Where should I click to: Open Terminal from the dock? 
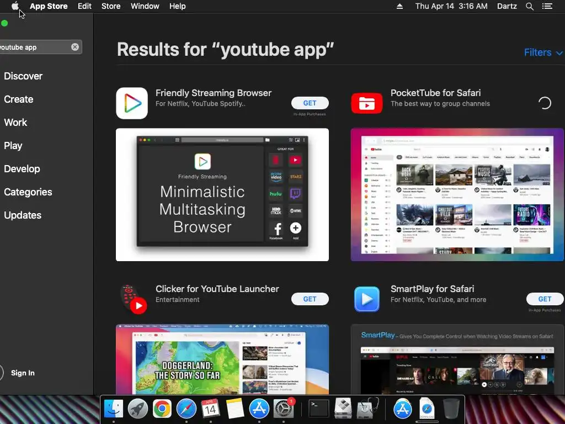pyautogui.click(x=319, y=409)
